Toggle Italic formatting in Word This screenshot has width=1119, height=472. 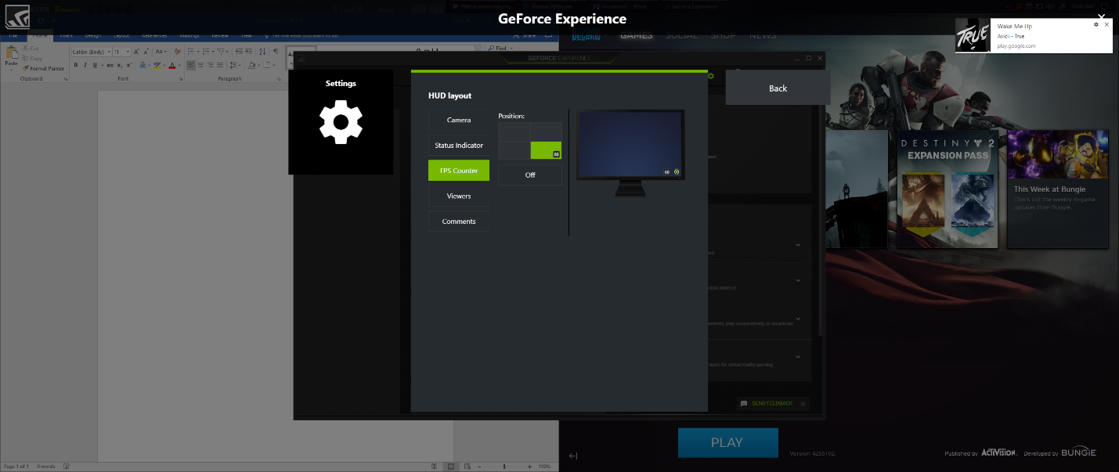click(85, 65)
